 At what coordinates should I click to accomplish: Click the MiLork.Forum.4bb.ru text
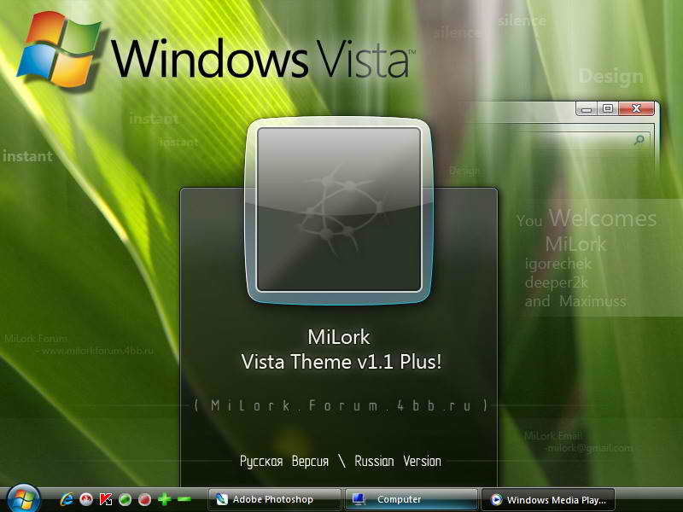[341, 406]
